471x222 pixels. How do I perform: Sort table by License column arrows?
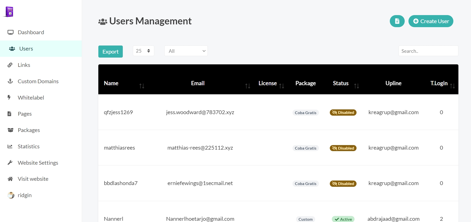(282, 86)
